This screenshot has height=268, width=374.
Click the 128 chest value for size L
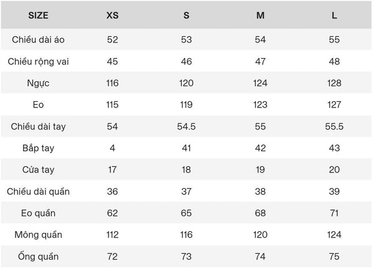pos(335,83)
